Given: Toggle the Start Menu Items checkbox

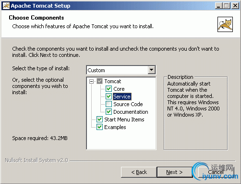Looking at the screenshot, I should pos(99,119).
